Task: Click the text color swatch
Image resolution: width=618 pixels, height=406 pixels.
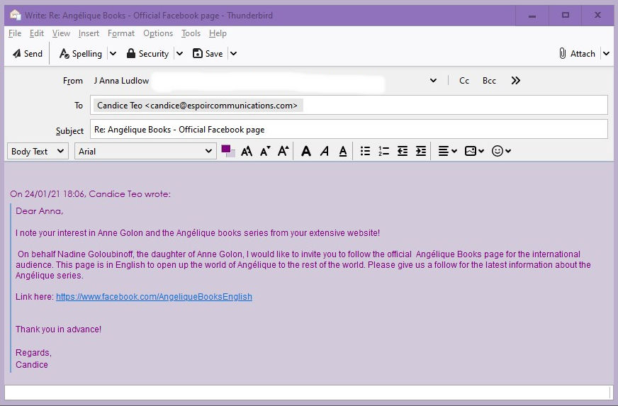Action: [x=227, y=150]
